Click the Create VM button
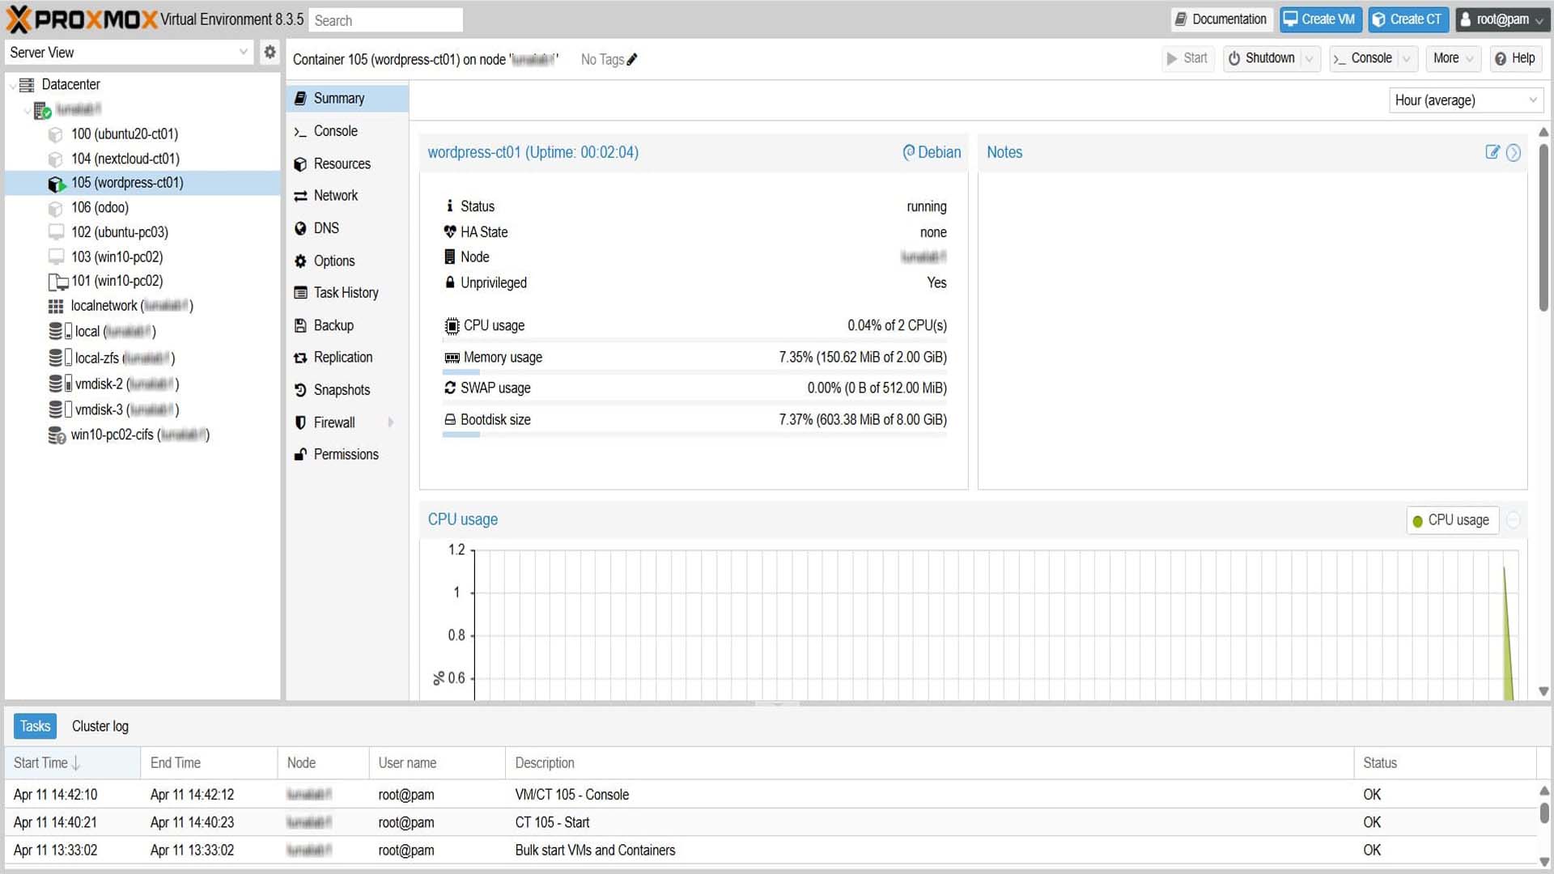Screen dimensions: 1554x874 click(1320, 19)
